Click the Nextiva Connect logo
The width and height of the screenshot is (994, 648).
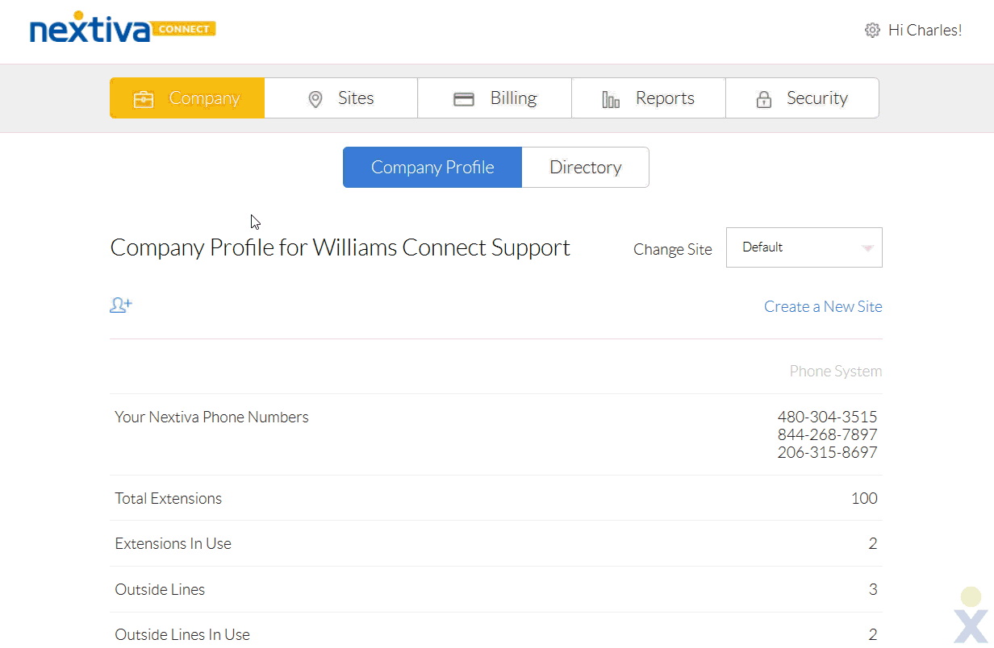click(x=121, y=28)
